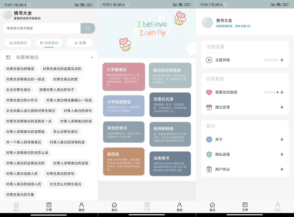Tap the arrow beside 隐私政策

[282, 154]
